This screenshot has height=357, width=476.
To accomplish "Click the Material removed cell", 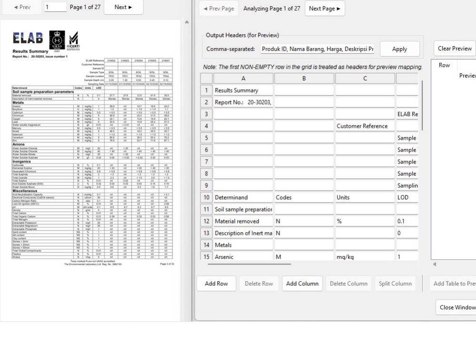I will (x=243, y=221).
